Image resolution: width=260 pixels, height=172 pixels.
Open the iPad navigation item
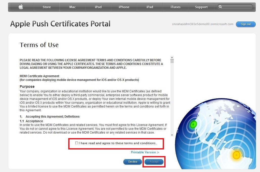(150, 7)
